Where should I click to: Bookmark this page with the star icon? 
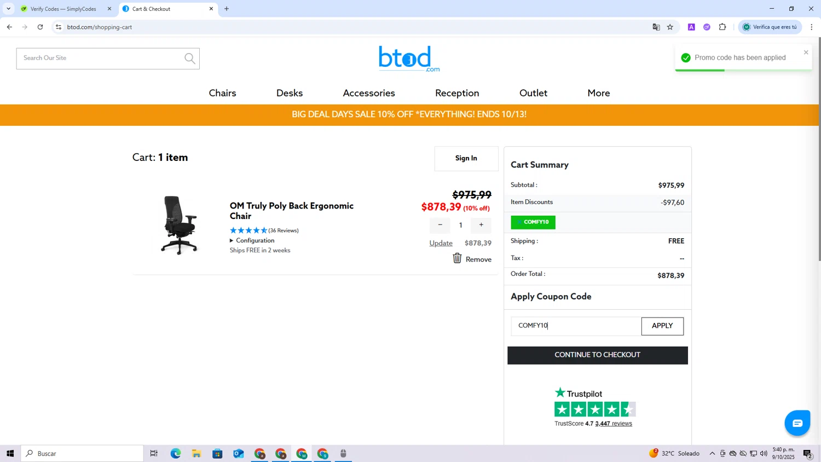(670, 27)
